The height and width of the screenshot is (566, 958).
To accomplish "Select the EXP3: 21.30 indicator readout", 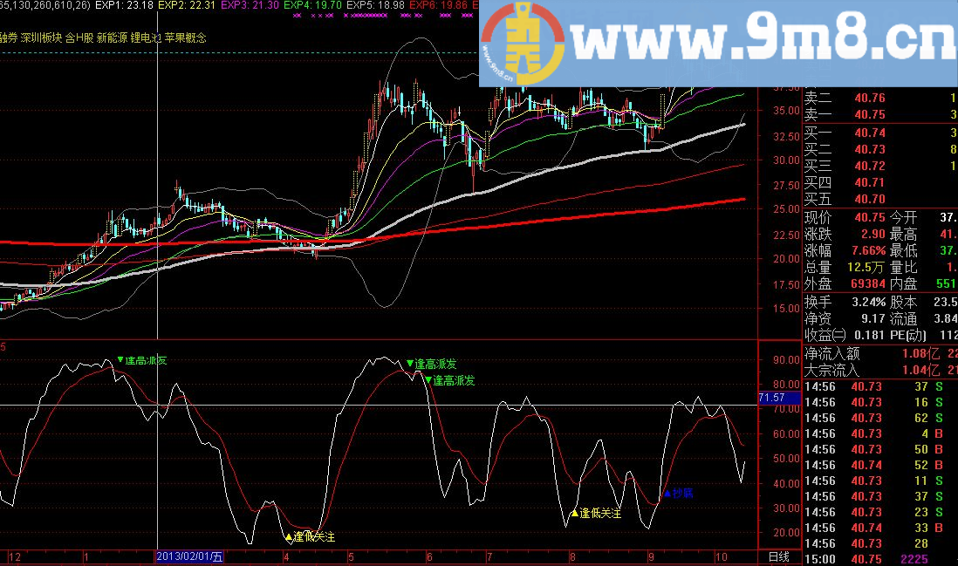I will [x=250, y=5].
